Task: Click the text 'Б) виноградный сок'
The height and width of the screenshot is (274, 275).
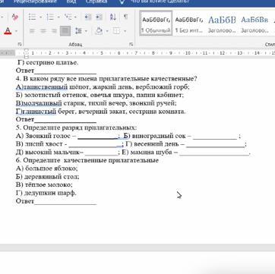Action: 154,136
